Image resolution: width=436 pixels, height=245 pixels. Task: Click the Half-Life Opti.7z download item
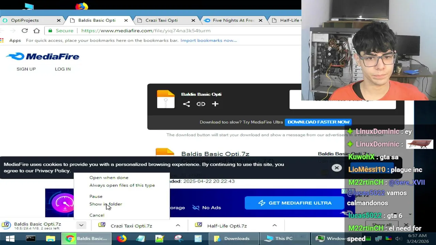click(227, 226)
